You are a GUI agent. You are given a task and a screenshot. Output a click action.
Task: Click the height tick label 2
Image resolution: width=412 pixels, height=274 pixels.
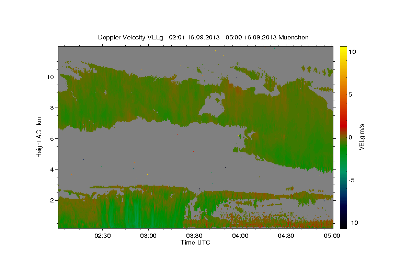(52, 200)
